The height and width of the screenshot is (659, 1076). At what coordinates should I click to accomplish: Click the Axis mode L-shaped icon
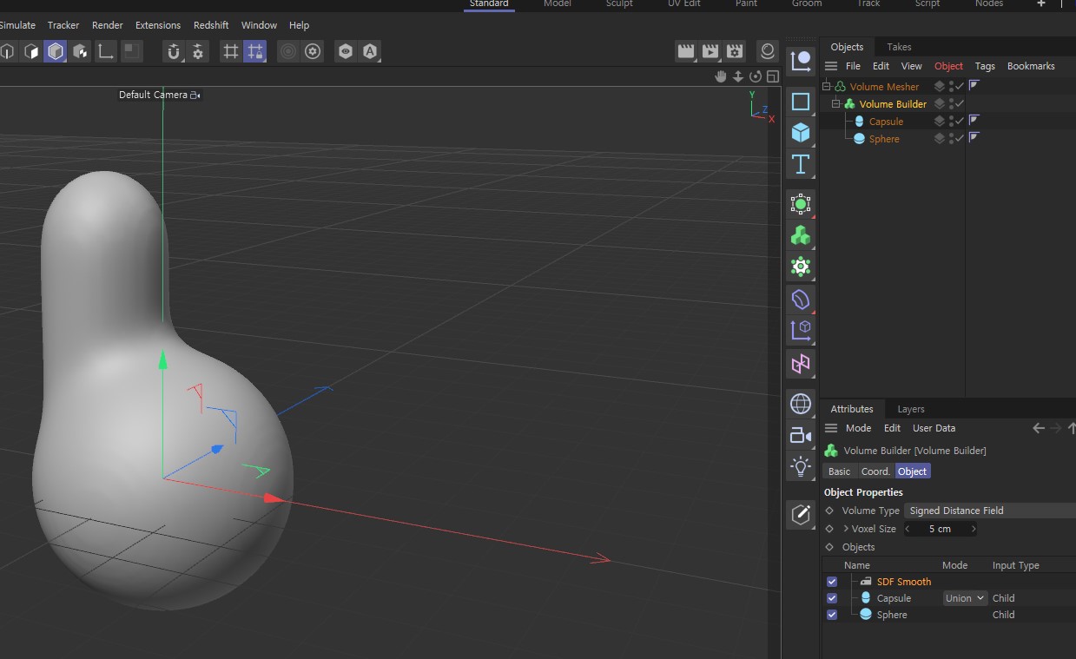point(105,51)
